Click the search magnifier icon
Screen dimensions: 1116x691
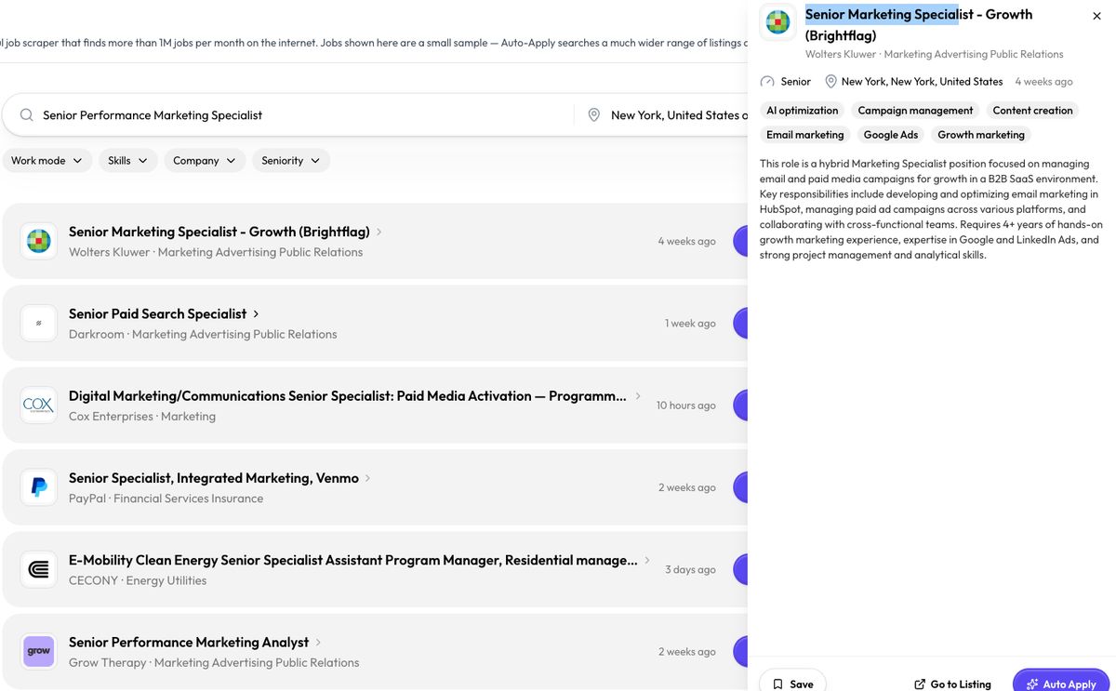[x=25, y=115]
